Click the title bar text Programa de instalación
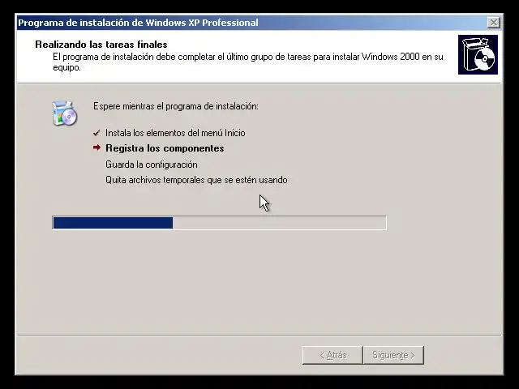Screen dimensions: 519x389 coord(138,23)
